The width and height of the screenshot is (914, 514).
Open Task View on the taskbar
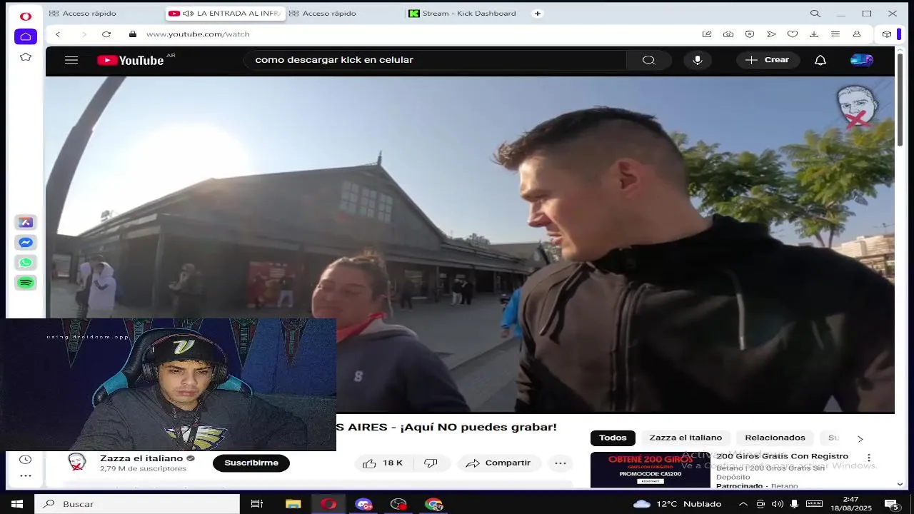click(x=257, y=504)
